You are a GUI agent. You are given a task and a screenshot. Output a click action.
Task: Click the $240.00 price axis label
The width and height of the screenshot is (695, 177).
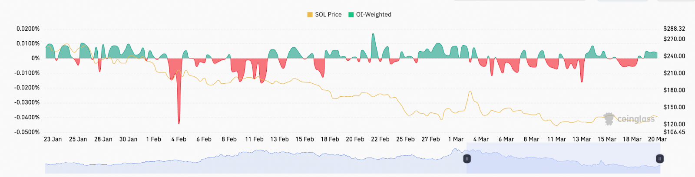(674, 56)
